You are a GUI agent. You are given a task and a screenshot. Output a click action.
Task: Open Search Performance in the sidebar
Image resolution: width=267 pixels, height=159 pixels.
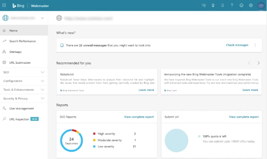coord(24,41)
